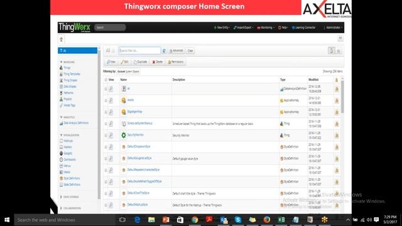Viewport: 402px width, 226px height.
Task: Open Thing Shapes in sidebar
Action: pyautogui.click(x=68, y=80)
